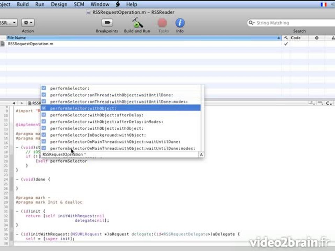This screenshot has height=251, width=335.
Task: Open the overview popup showing SSR
Action: (x=8, y=23)
